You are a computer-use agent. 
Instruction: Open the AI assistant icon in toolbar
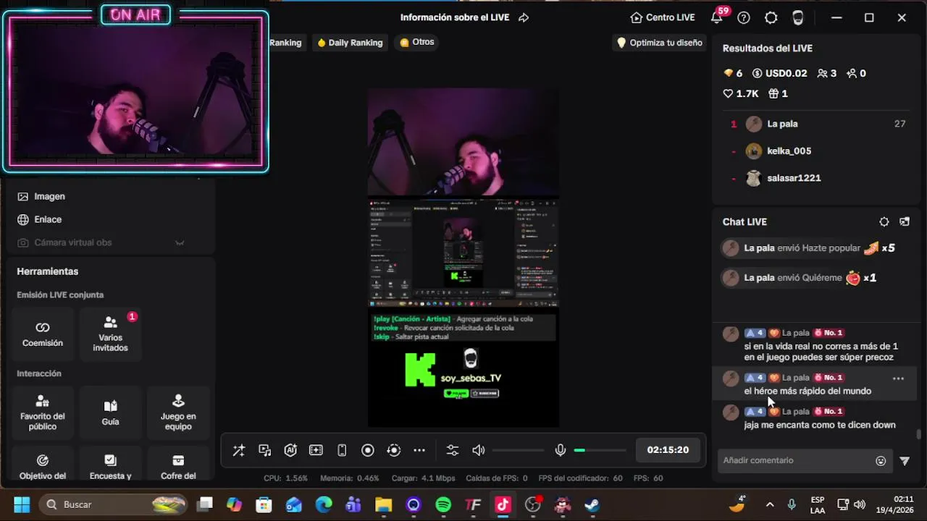pyautogui.click(x=290, y=450)
